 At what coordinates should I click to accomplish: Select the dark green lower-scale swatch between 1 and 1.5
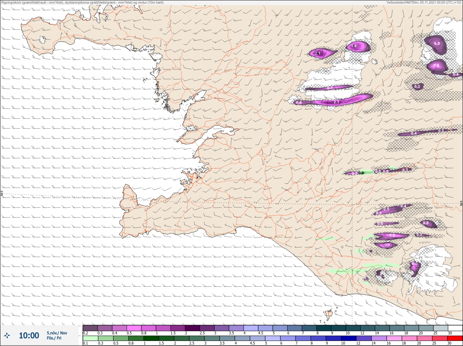click(151, 338)
